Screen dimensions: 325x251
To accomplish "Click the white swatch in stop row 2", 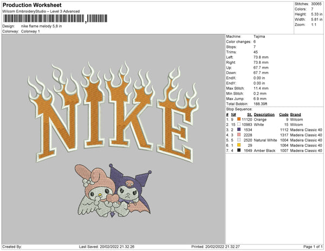I will (x=239, y=124).
